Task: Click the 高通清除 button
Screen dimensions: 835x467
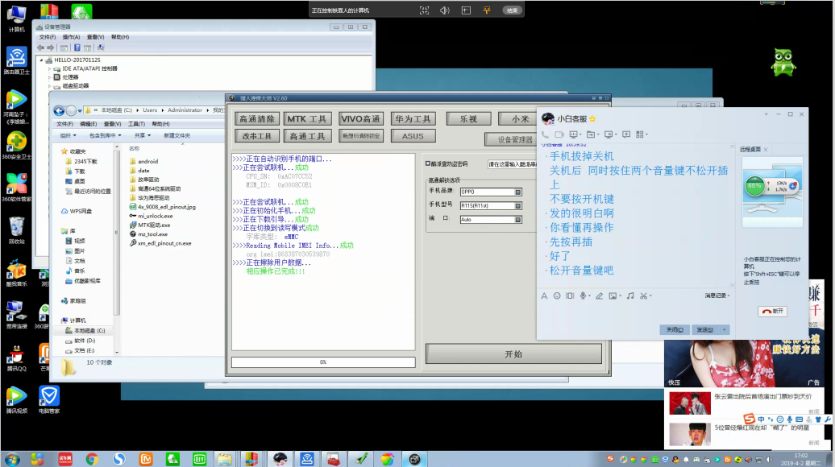Action: pos(256,118)
